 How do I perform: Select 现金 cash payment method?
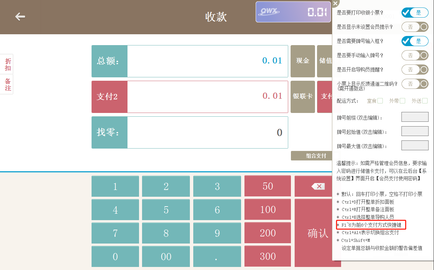point(303,61)
